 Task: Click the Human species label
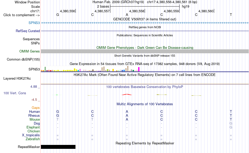point(34,111)
